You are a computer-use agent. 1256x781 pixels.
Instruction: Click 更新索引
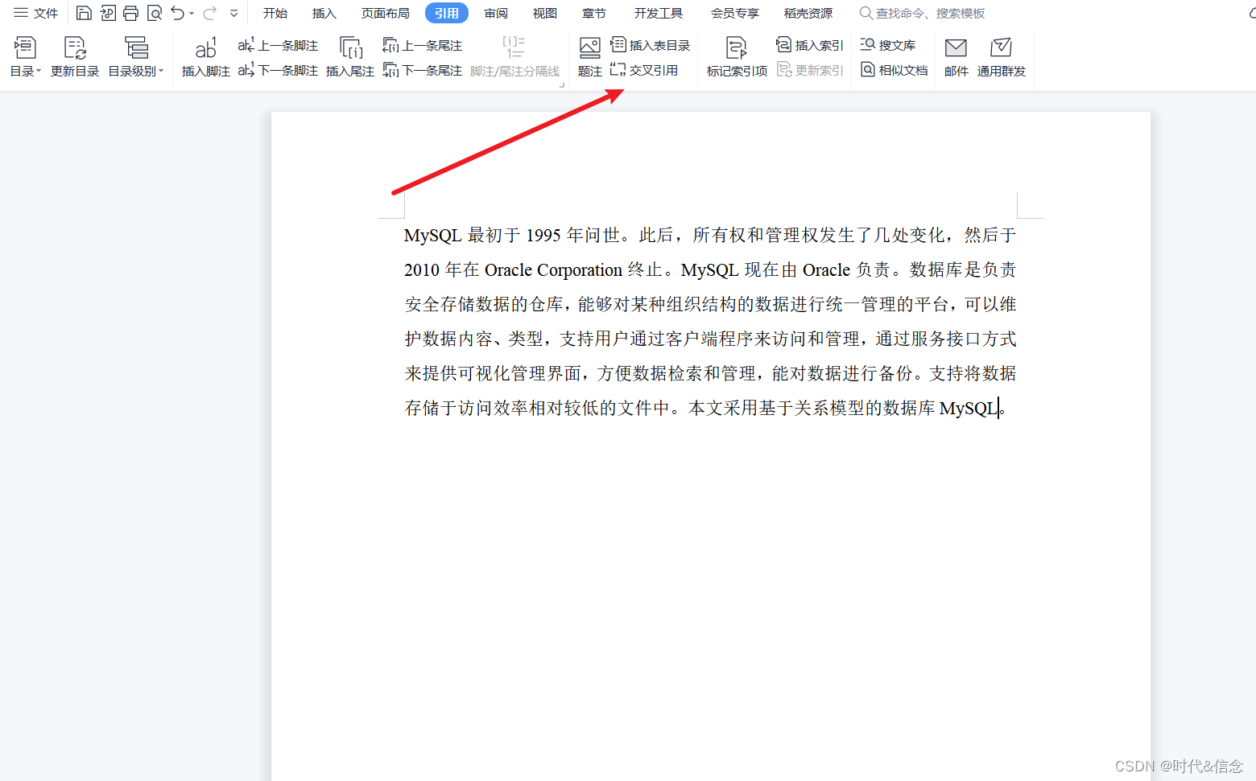click(809, 70)
